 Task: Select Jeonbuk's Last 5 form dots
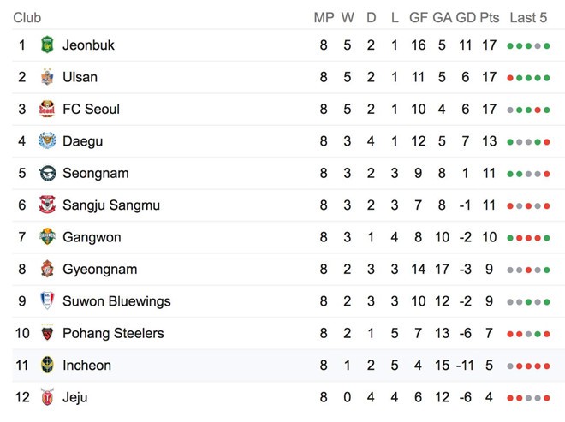528,45
